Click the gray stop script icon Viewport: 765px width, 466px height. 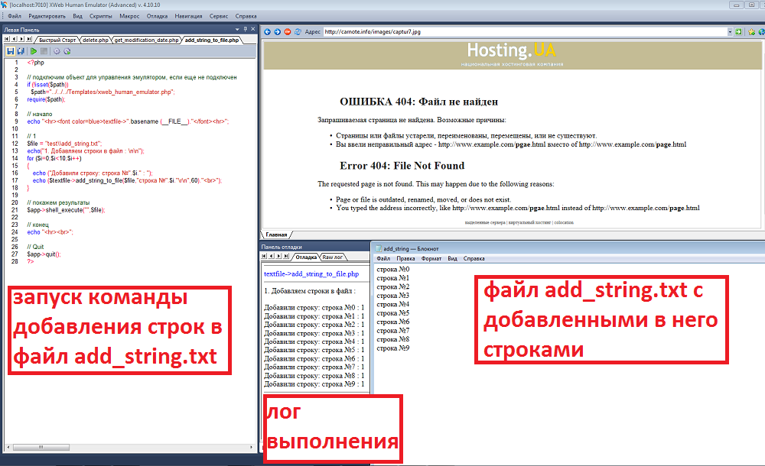pyautogui.click(x=44, y=51)
